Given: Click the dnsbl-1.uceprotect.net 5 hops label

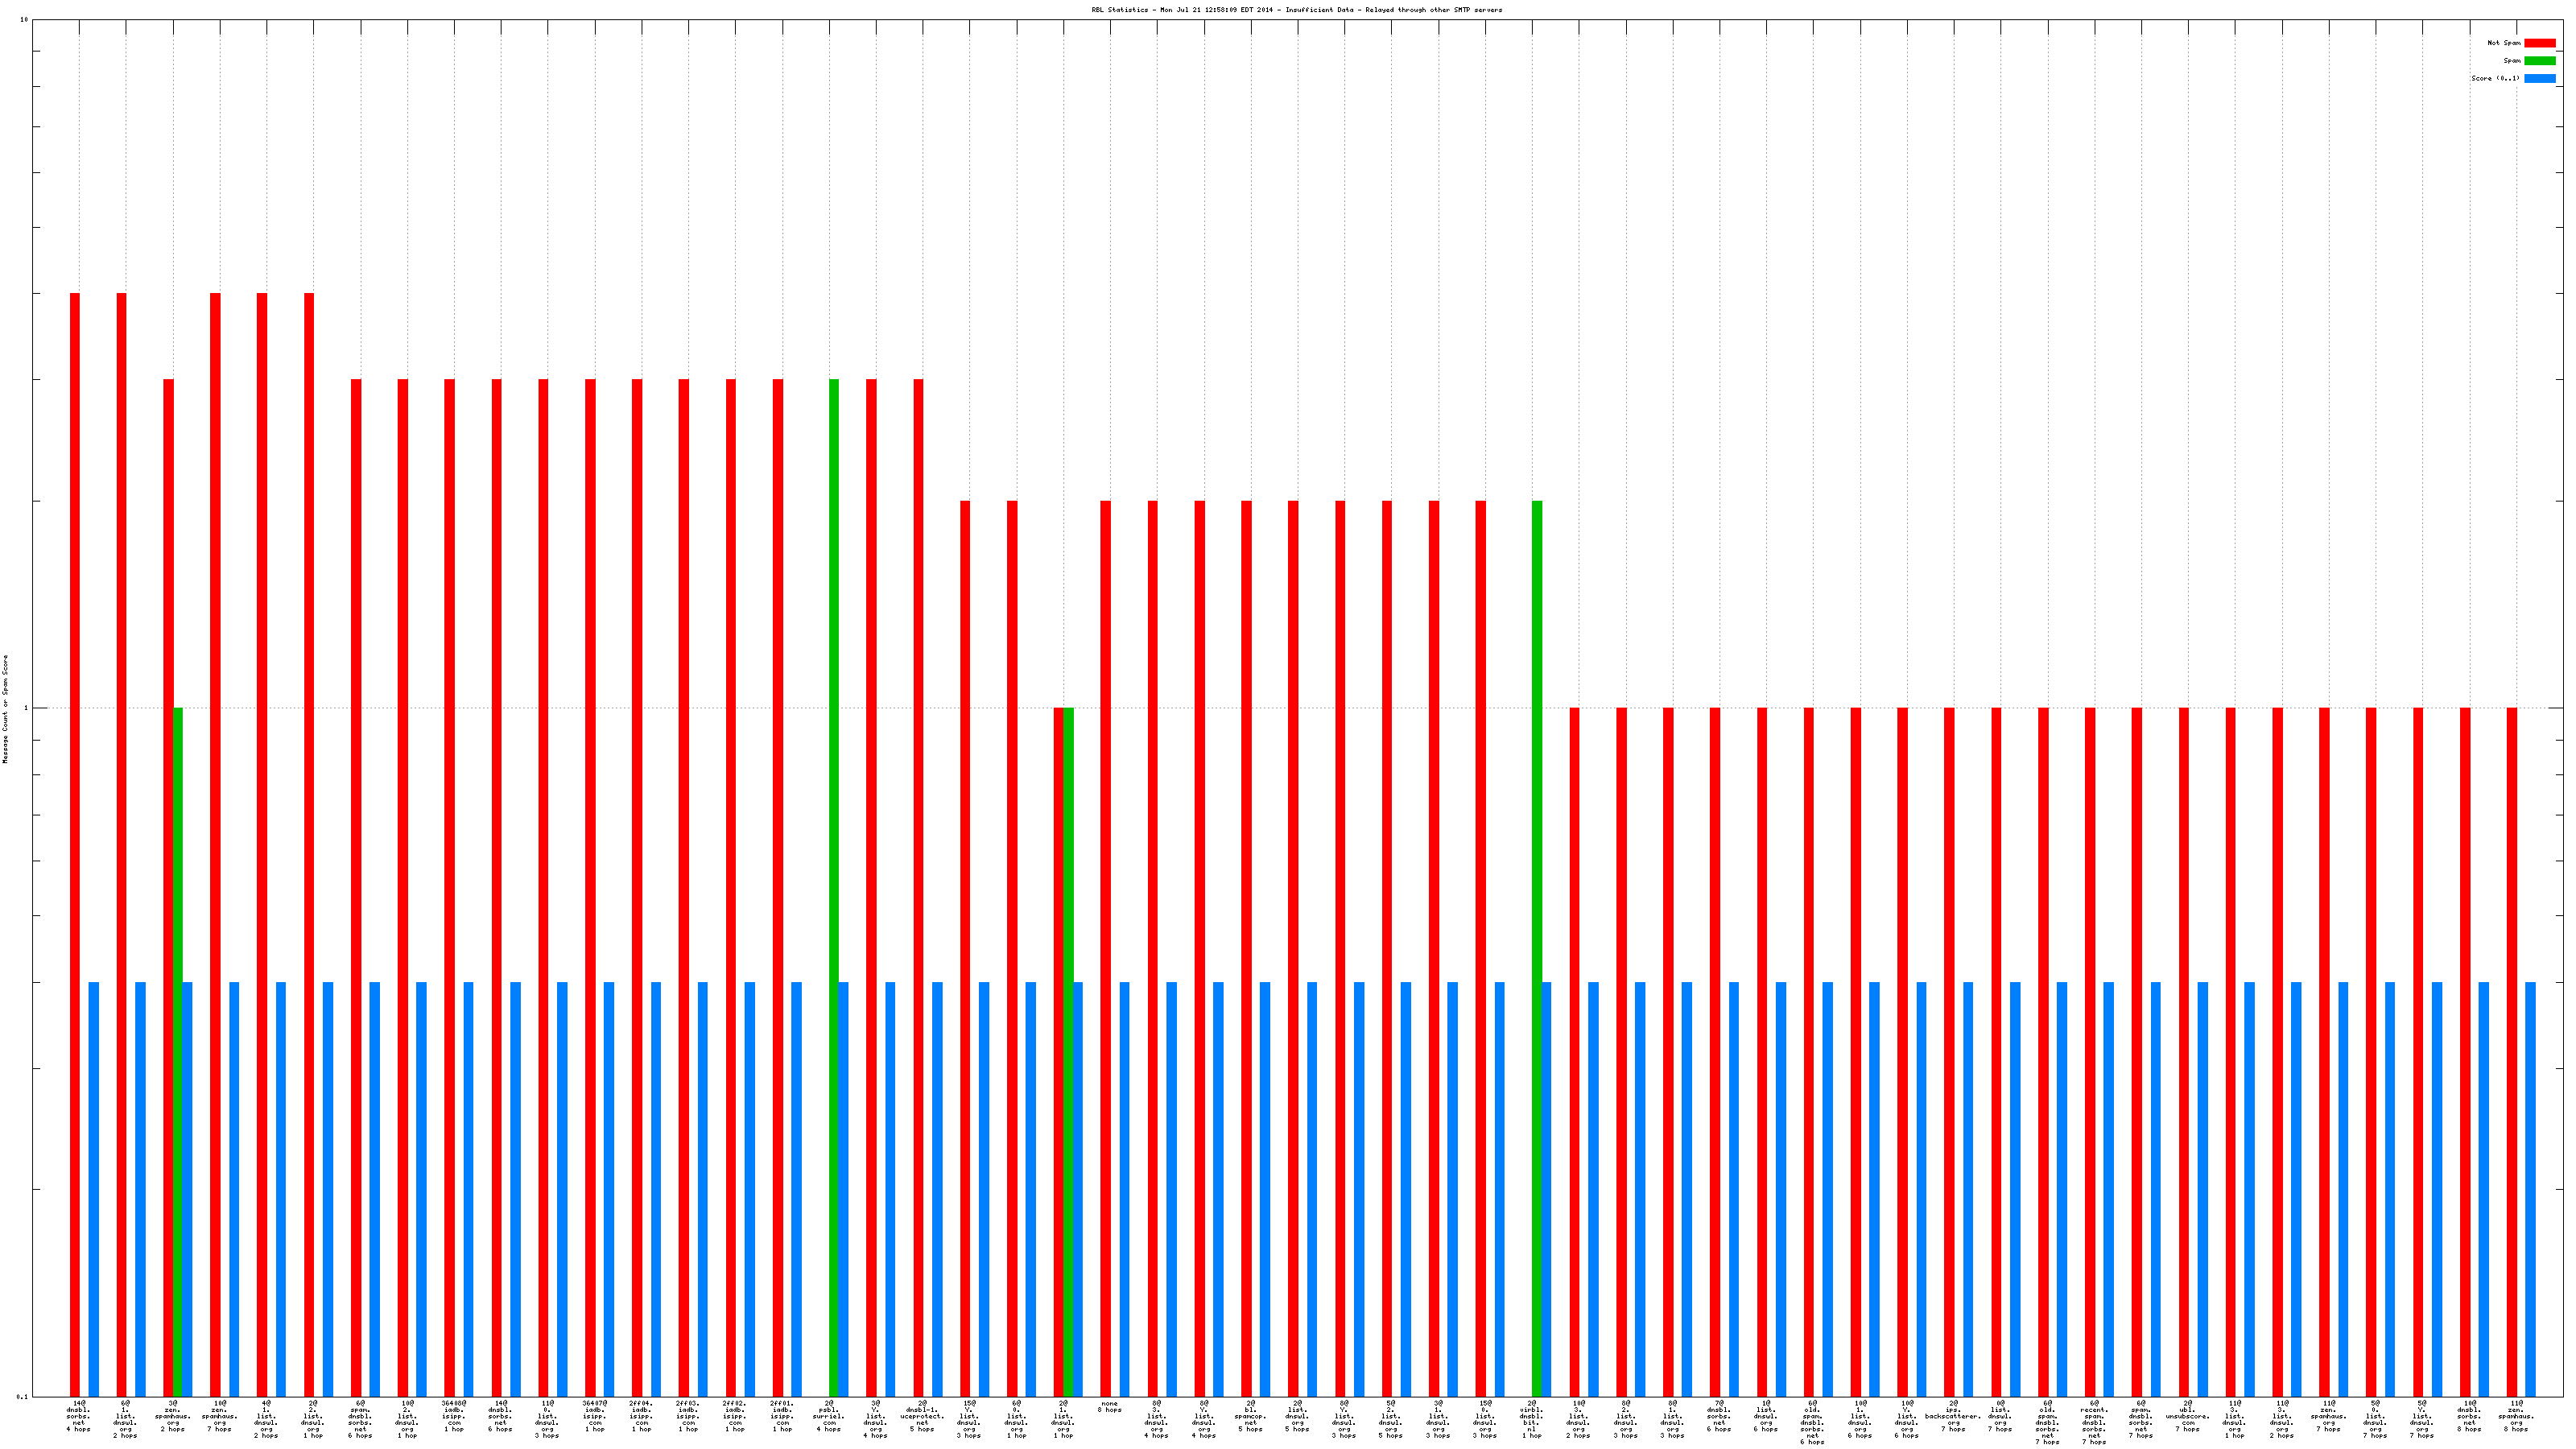Looking at the screenshot, I should click(x=922, y=1416).
